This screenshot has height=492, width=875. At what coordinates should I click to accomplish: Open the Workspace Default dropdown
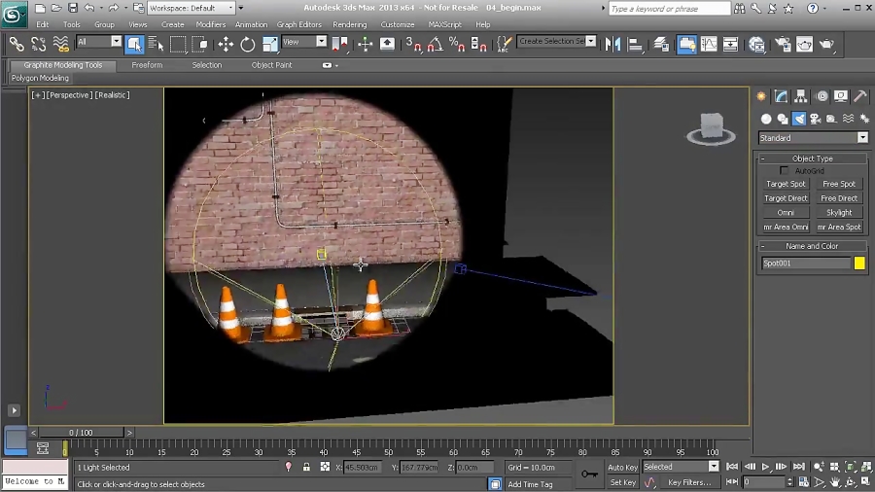click(x=192, y=8)
